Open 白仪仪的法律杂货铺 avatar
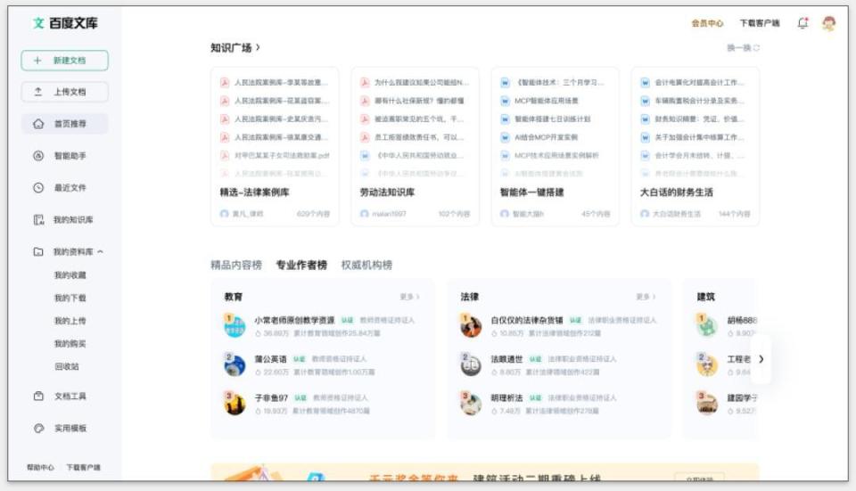 pyautogui.click(x=471, y=325)
